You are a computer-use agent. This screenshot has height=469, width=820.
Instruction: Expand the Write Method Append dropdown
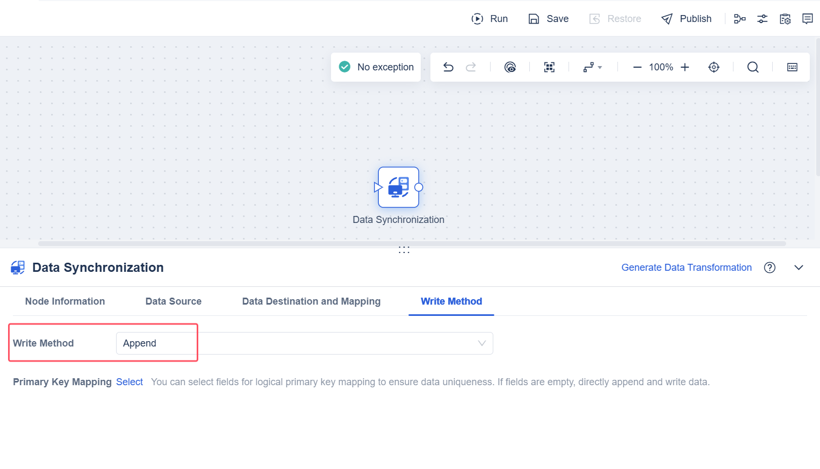pos(305,343)
